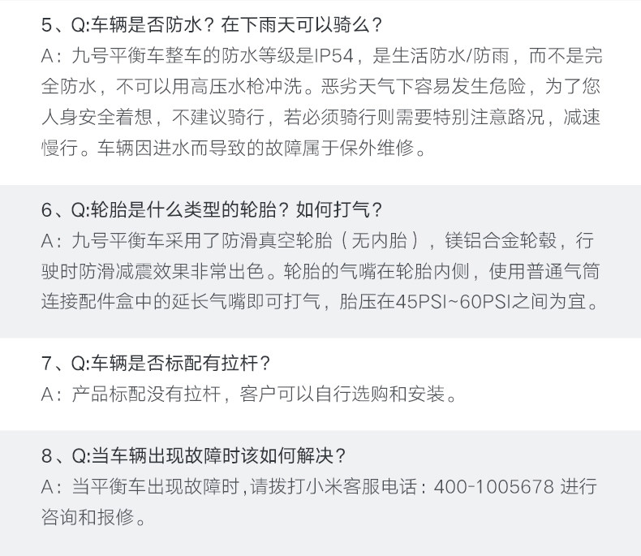The height and width of the screenshot is (556, 641).
Task: Click question 8 heading '当车辆出现故障时该如何解决'
Action: 206,455
